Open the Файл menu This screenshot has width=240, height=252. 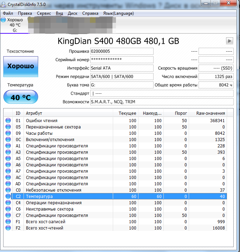pyautogui.click(x=8, y=13)
